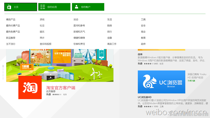
Task: Open the 音乐和视频 category link
Action: (x=46, y=44)
